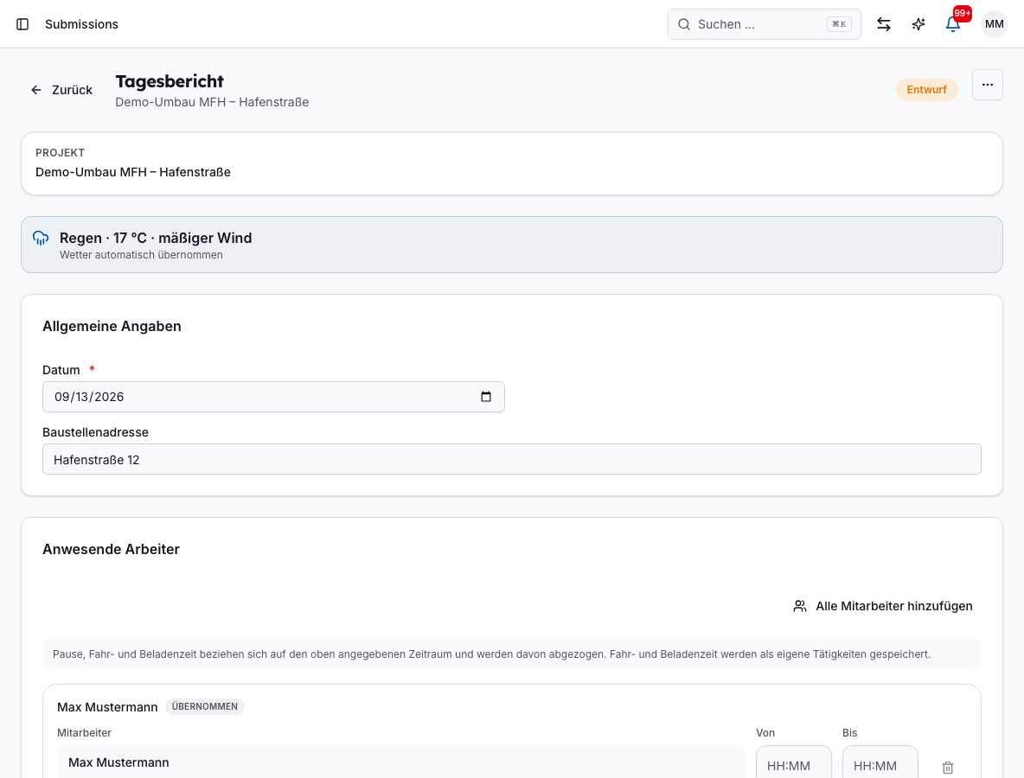Click the Allgemeine Angaben section heading
1024x778 pixels.
point(112,327)
